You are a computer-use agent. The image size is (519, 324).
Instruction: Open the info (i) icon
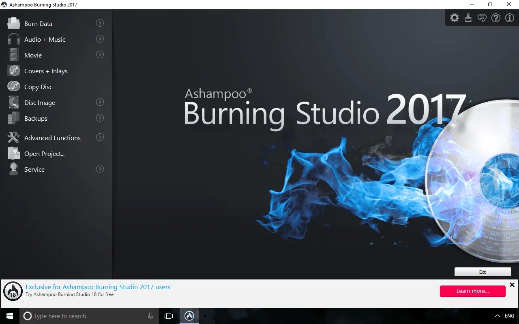[510, 18]
